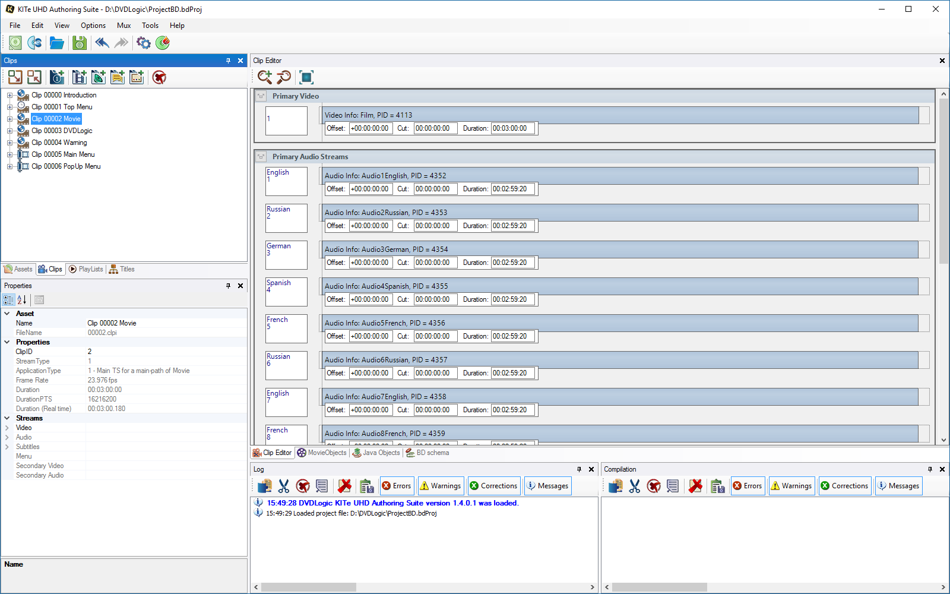
Task: Click the undo double-arrow icon
Action: pyautogui.click(x=102, y=43)
